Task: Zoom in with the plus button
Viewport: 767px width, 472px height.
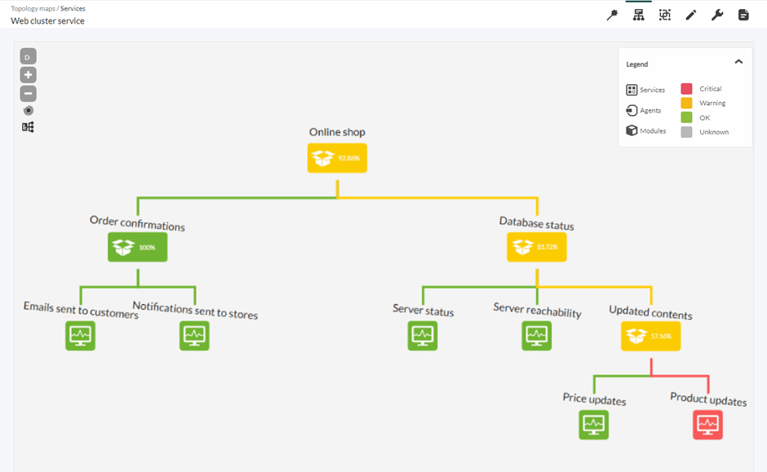Action: point(29,75)
